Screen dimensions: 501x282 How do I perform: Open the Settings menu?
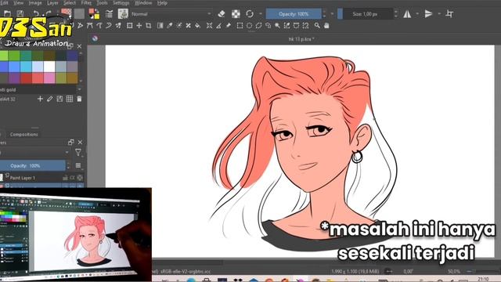tap(121, 3)
